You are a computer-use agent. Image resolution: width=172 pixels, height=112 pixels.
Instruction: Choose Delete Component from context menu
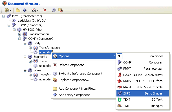pos(84,65)
